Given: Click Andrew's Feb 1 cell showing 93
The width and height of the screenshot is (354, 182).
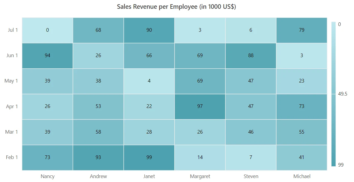Looking at the screenshot, I should (x=98, y=158).
